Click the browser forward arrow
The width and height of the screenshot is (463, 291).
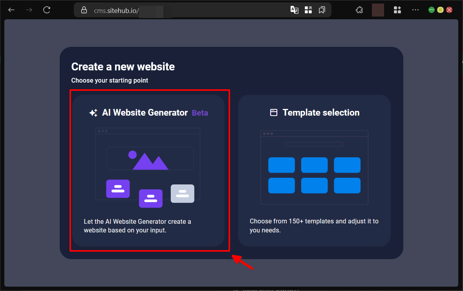click(29, 10)
